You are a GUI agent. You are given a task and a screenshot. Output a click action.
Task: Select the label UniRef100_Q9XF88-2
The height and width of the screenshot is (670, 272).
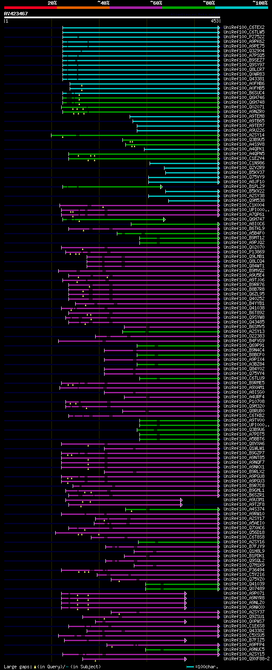(246, 659)
